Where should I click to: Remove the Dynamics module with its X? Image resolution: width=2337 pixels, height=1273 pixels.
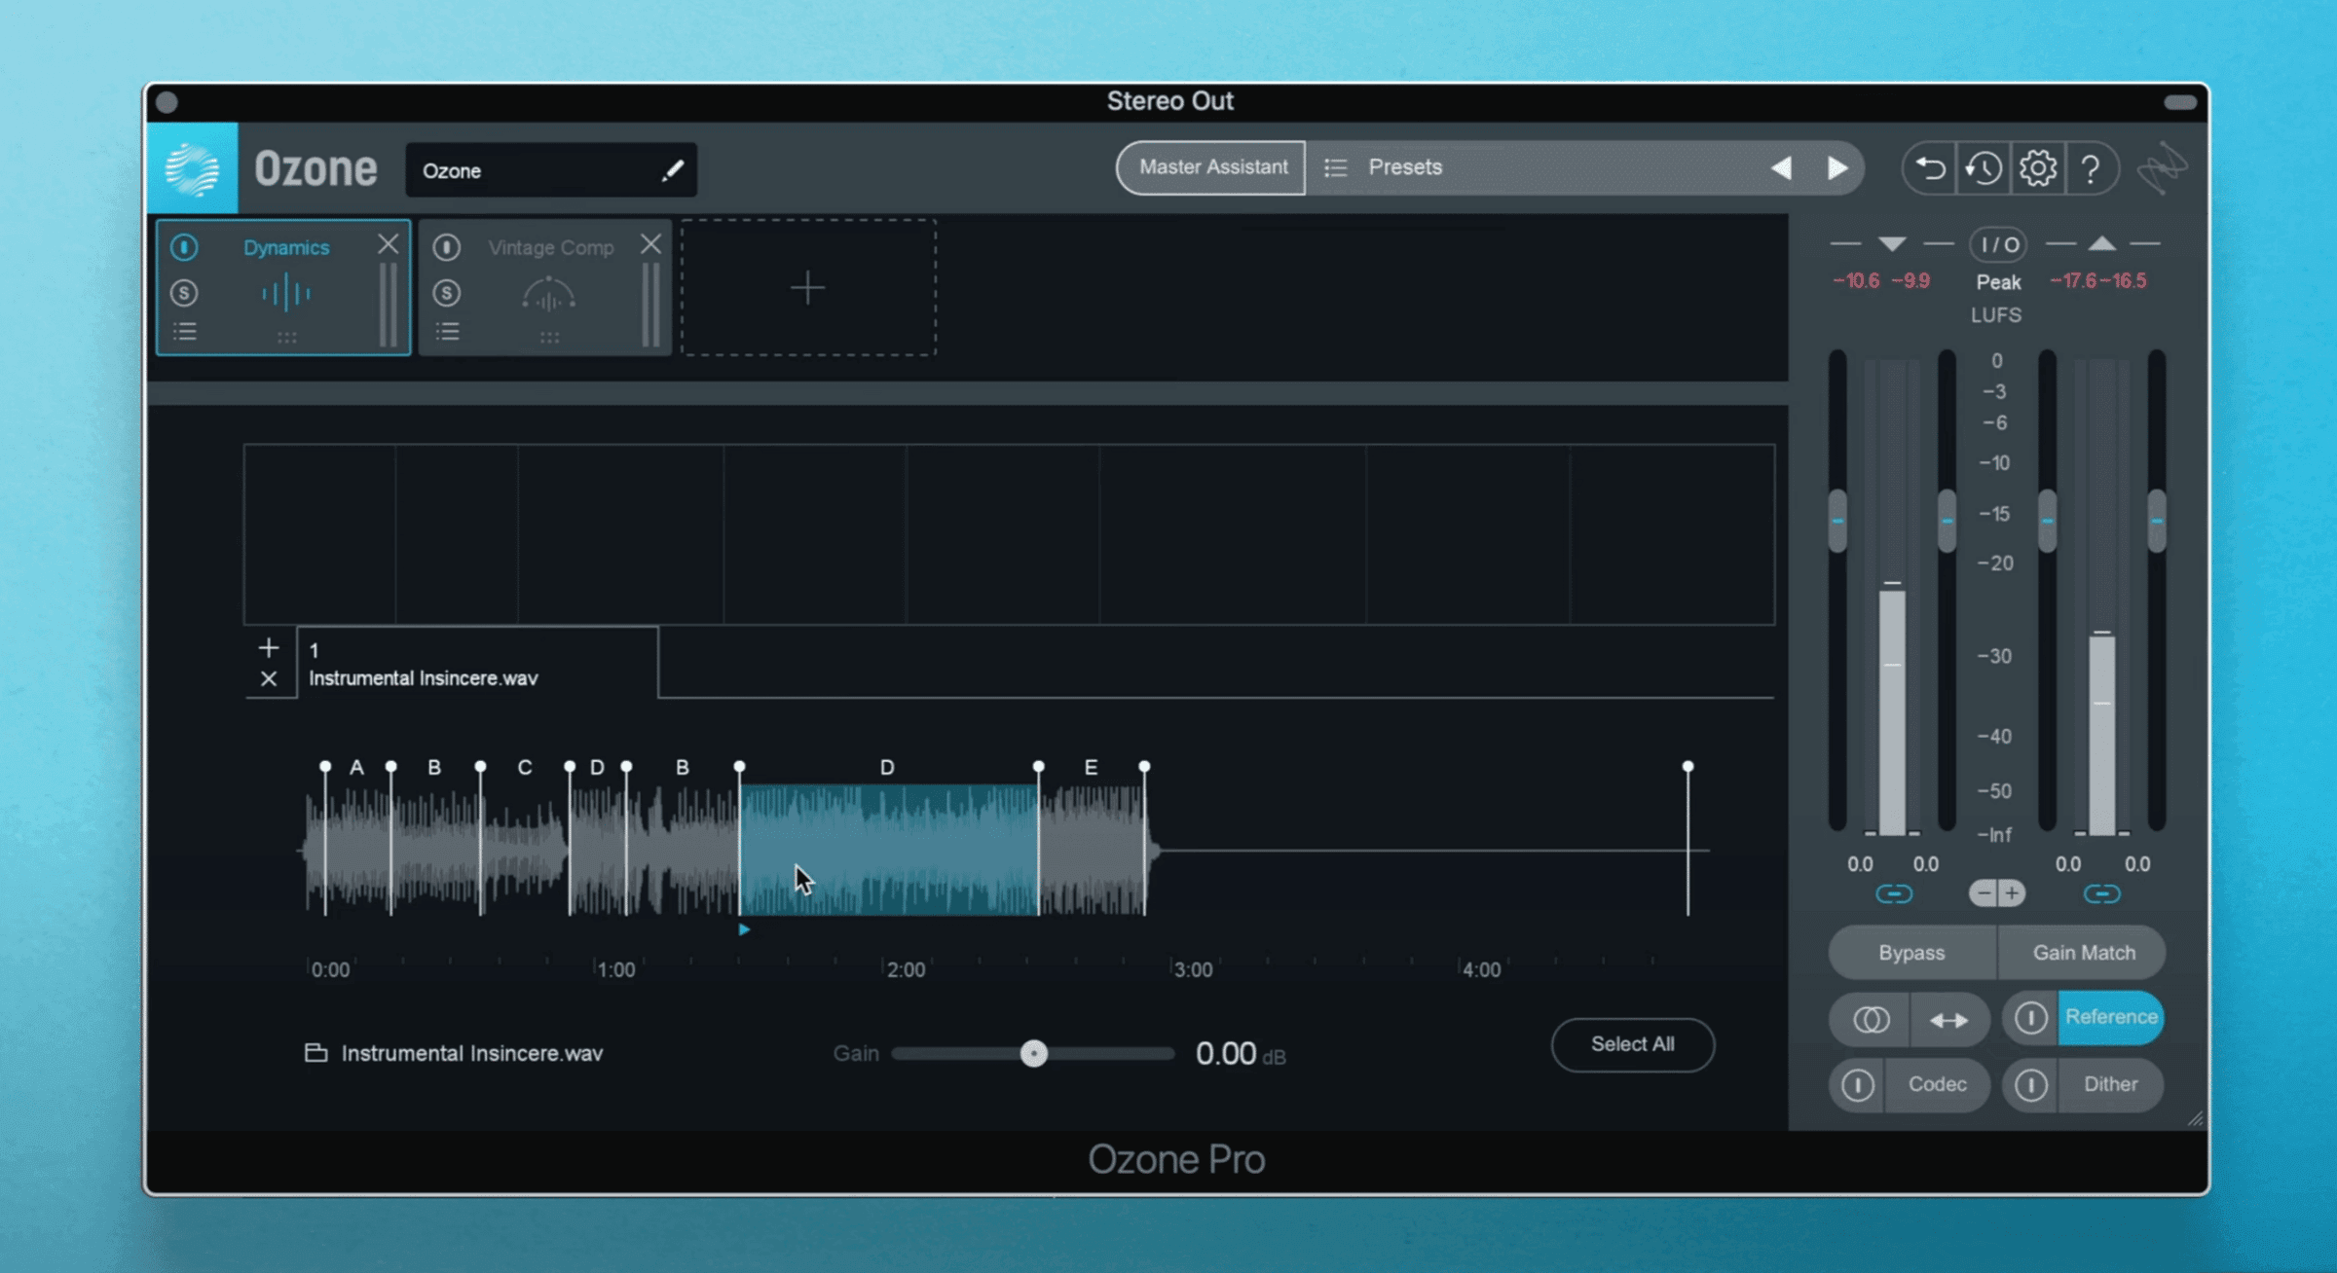click(x=388, y=243)
